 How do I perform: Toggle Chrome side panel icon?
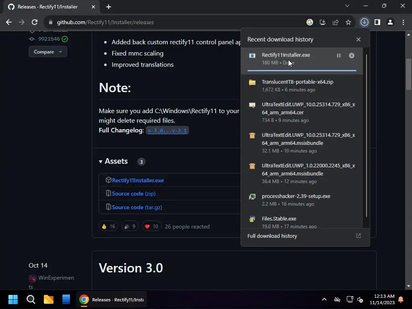(377, 22)
